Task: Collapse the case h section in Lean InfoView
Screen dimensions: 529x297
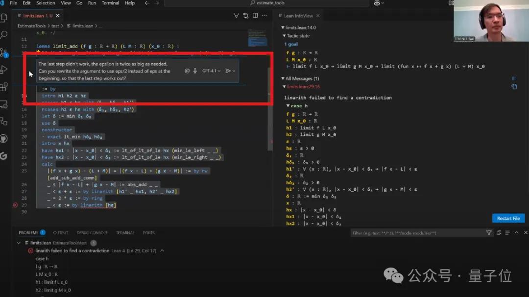Action: pyautogui.click(x=288, y=105)
